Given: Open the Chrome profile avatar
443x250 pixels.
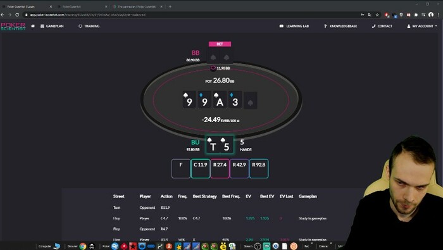Looking at the screenshot, I should (x=431, y=15).
